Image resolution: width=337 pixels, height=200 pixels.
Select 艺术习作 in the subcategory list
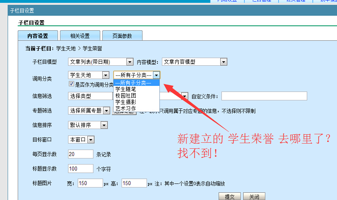[x=126, y=108]
